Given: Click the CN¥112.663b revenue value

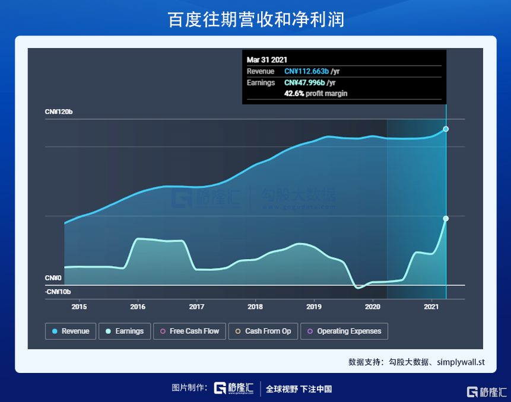Looking at the screenshot, I should (x=307, y=71).
